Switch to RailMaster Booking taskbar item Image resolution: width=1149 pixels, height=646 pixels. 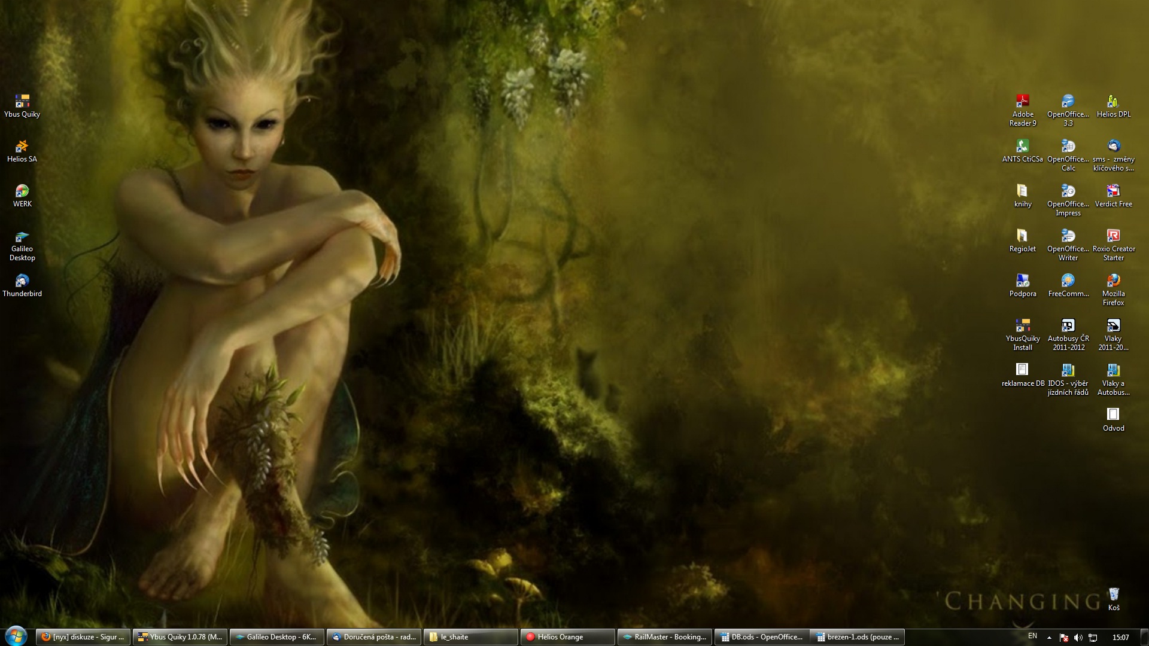(664, 637)
